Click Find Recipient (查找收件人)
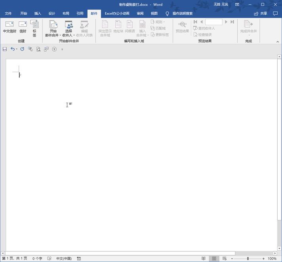The image size is (282, 262). (x=204, y=28)
